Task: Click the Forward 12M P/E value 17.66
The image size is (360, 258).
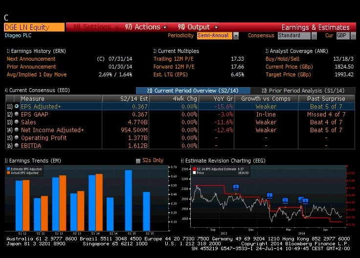Action: pos(237,67)
